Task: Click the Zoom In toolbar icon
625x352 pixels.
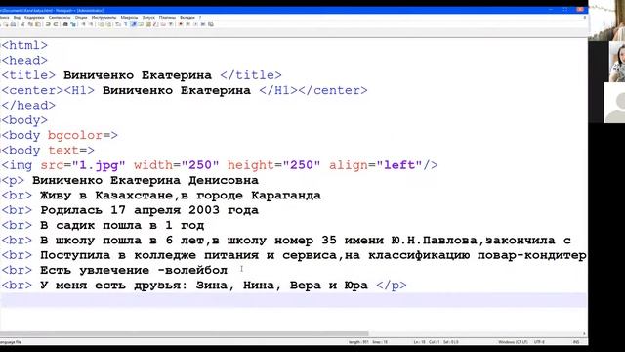Action: [x=84, y=24]
